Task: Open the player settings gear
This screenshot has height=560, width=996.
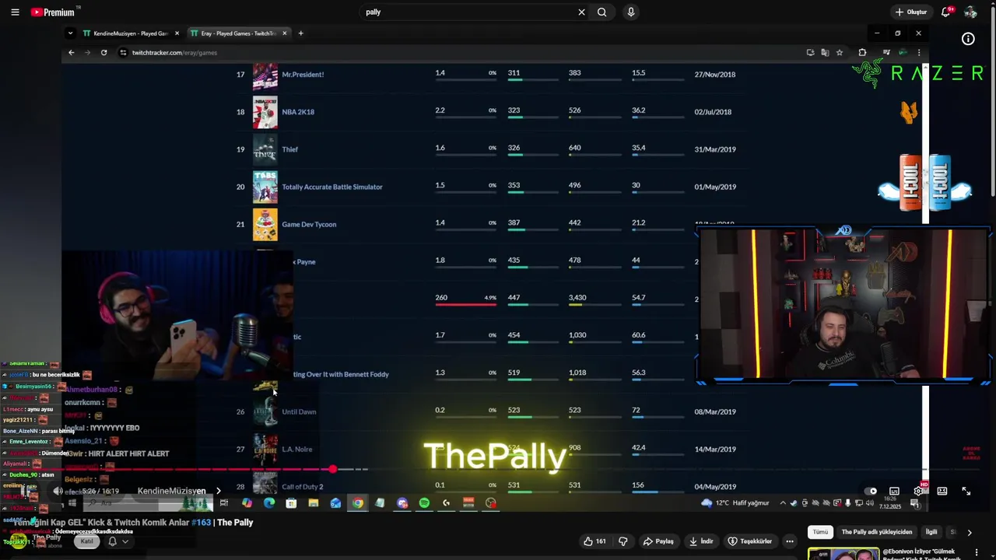Action: 919,491
